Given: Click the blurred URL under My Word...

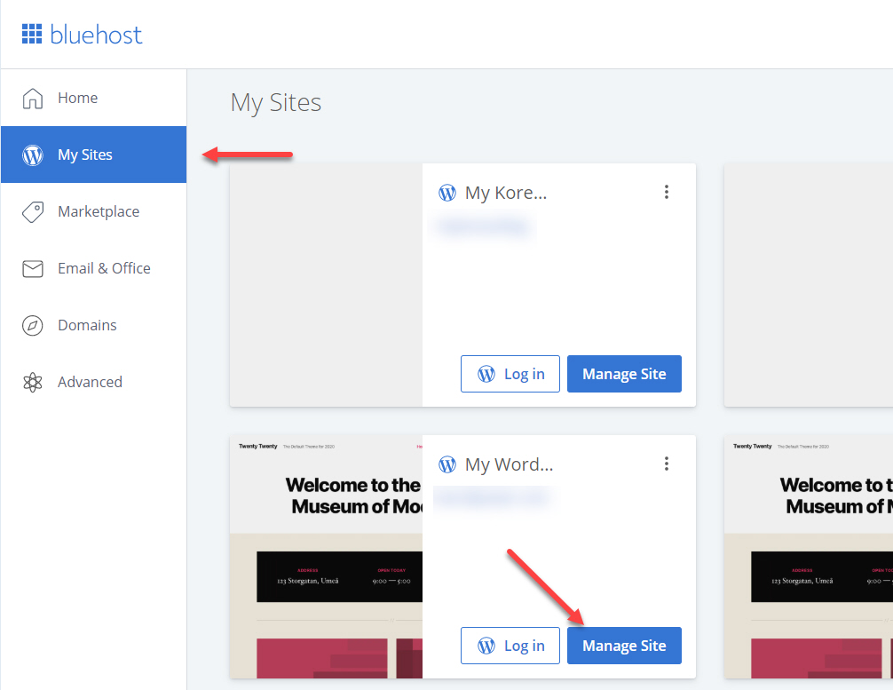Looking at the screenshot, I should pos(492,498).
